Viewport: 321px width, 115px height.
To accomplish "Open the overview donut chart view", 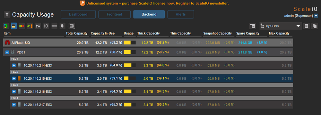I will point(6,26).
